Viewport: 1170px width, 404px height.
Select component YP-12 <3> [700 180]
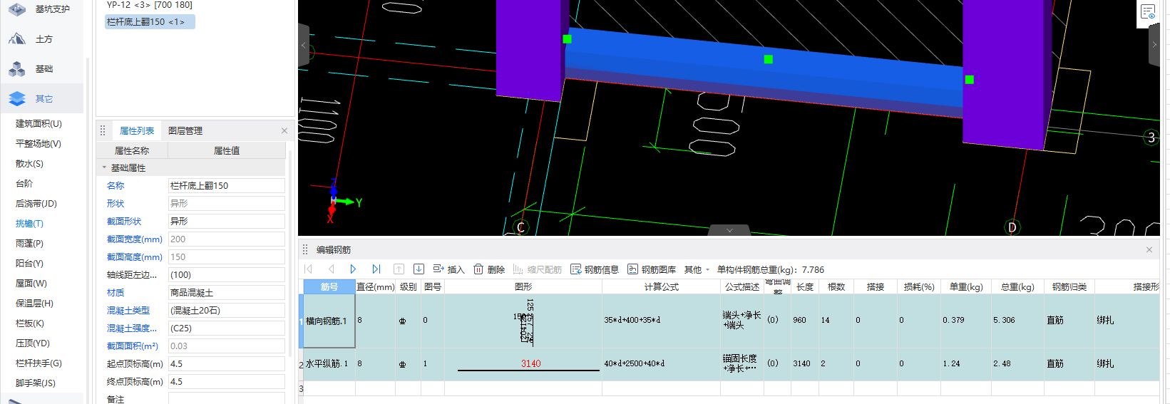tap(150, 5)
